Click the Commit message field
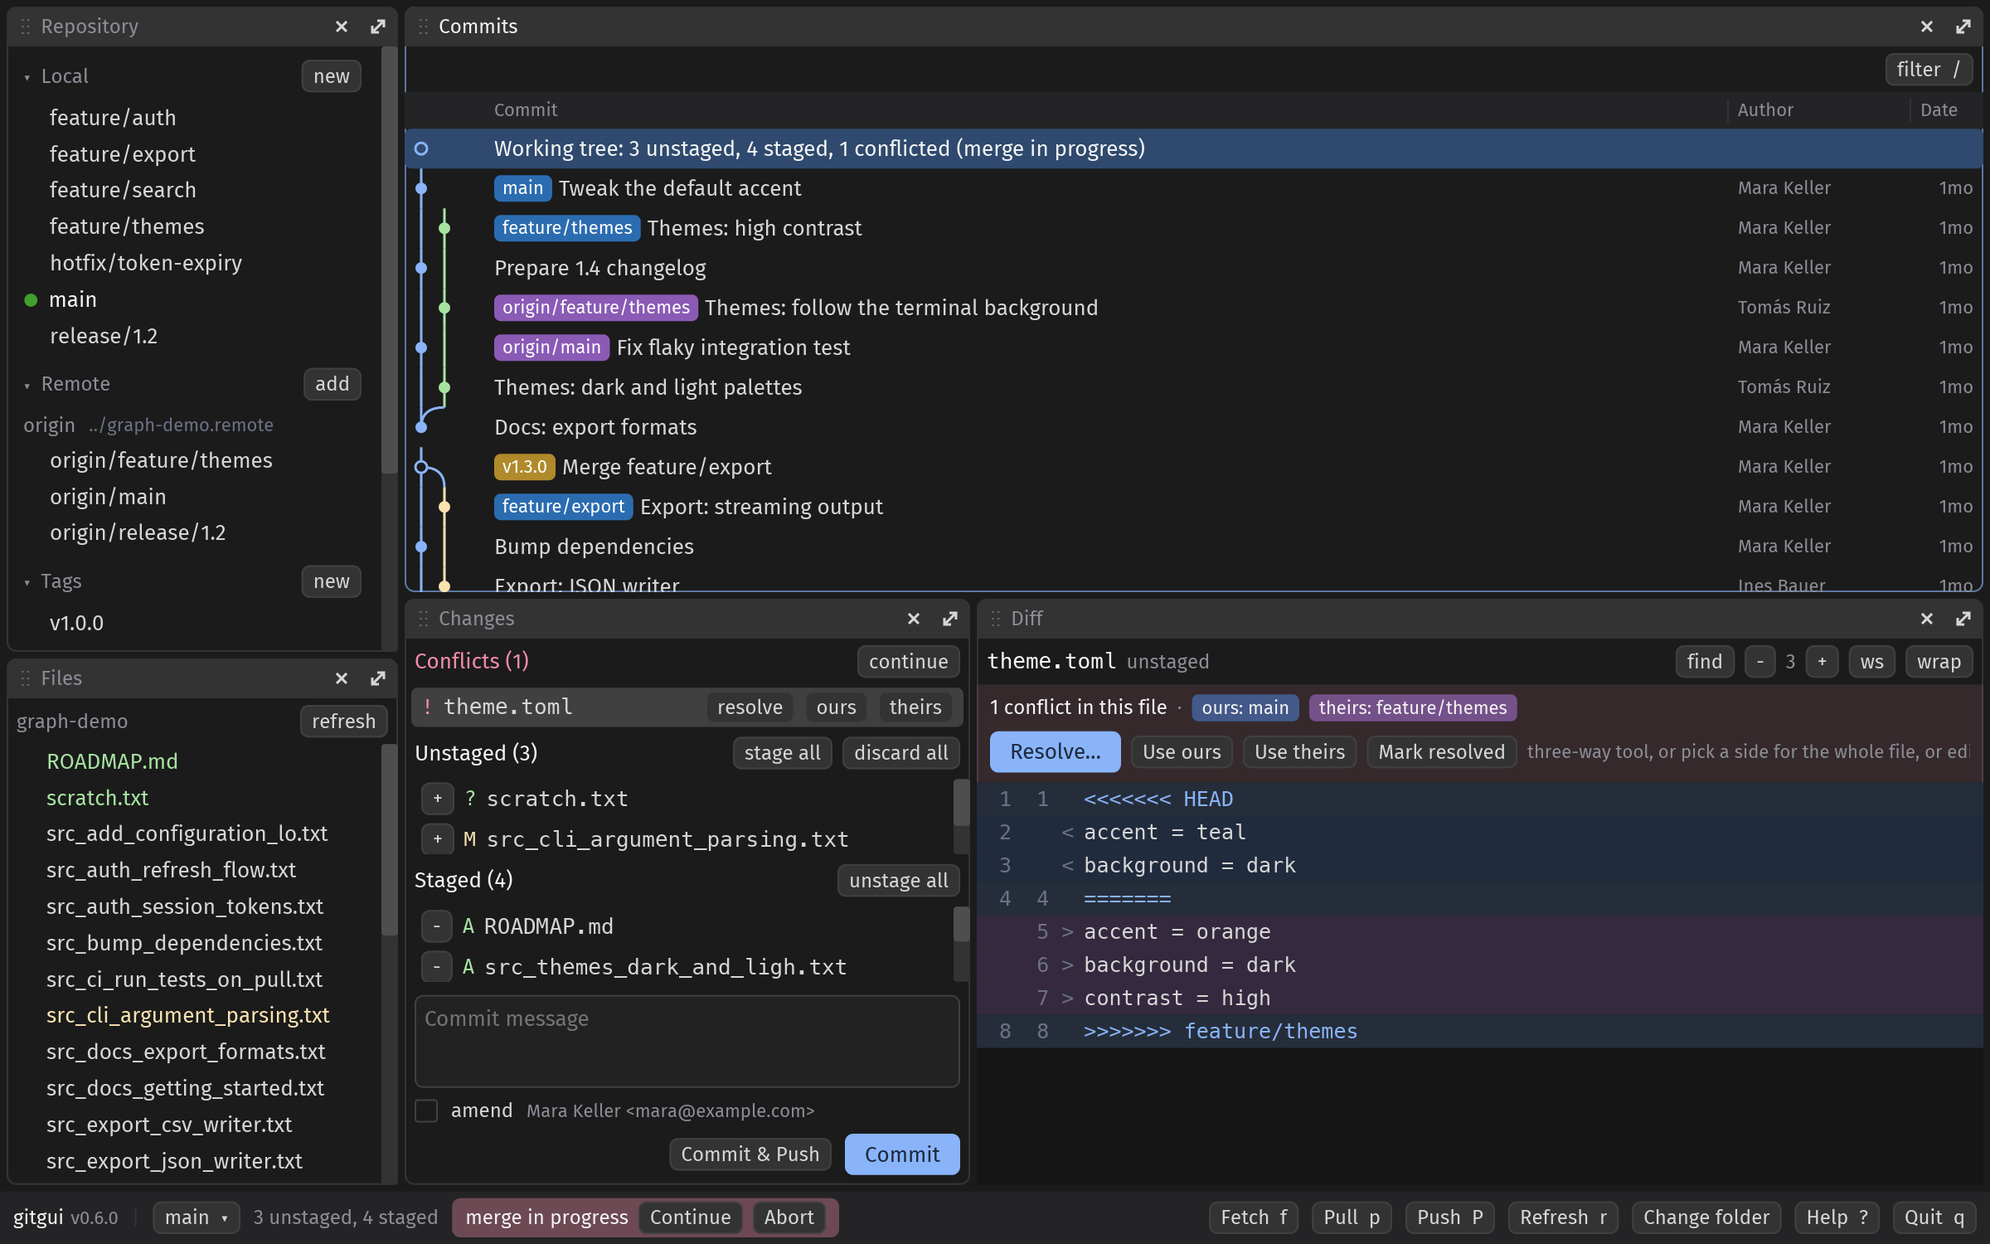This screenshot has width=1990, height=1244. tap(687, 1042)
